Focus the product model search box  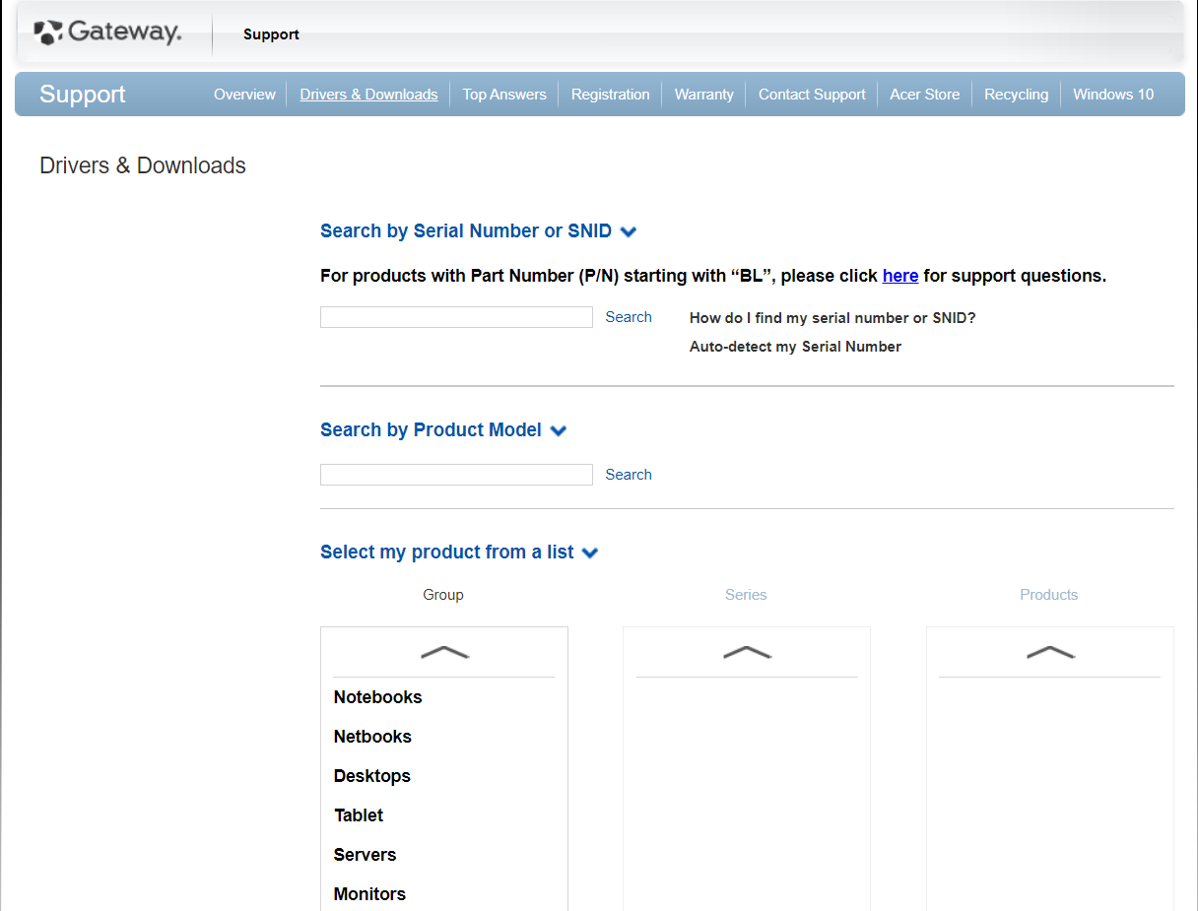coord(456,475)
